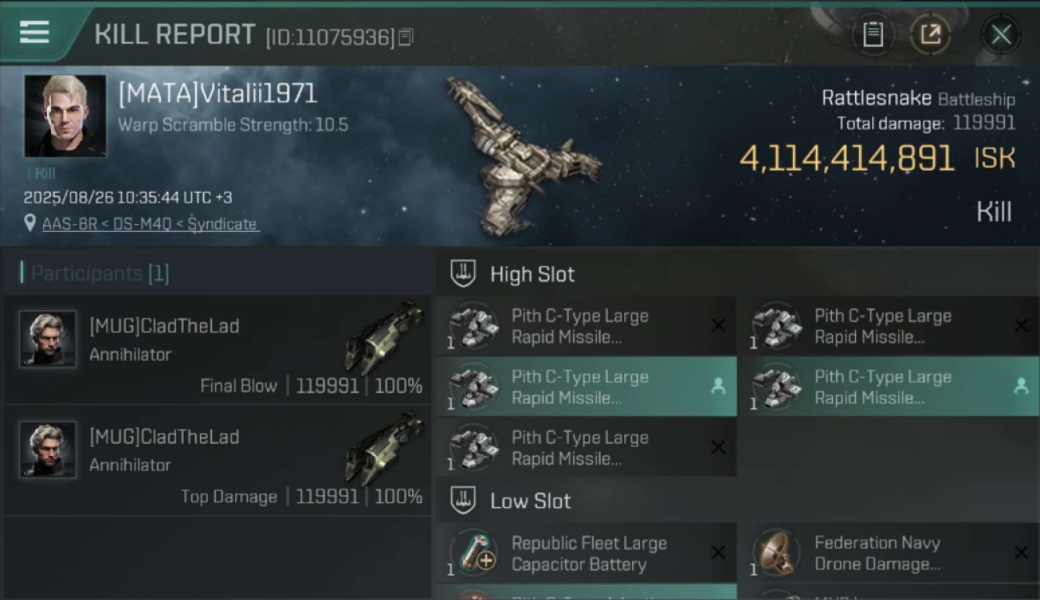Select the Top Damage participant row
The width and height of the screenshot is (1040, 600).
tap(218, 461)
